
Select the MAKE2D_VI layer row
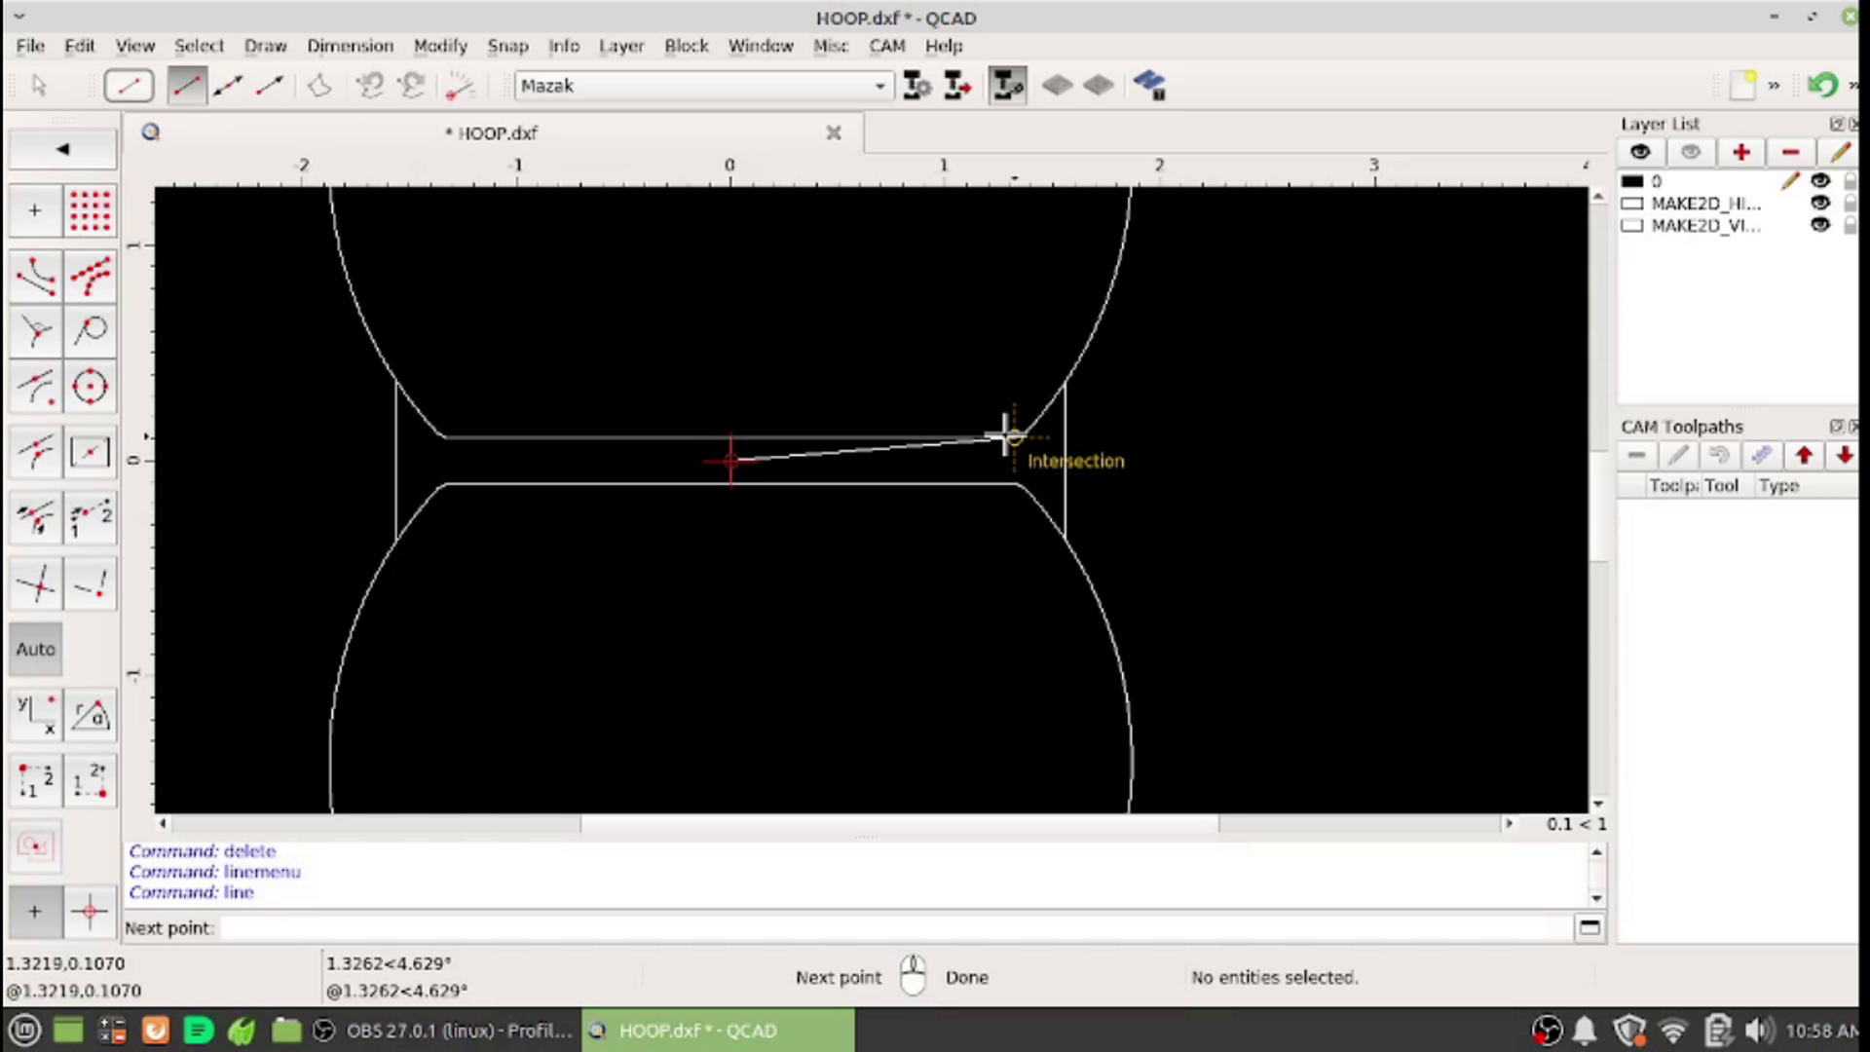1738,225
